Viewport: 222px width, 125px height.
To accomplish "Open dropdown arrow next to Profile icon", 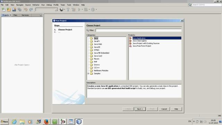I will pyautogui.click(x=96, y=9).
